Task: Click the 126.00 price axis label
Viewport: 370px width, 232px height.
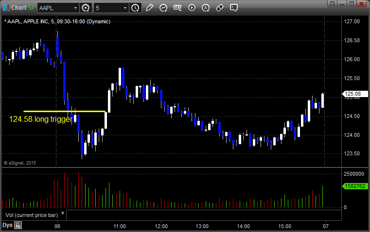Action: click(x=352, y=59)
